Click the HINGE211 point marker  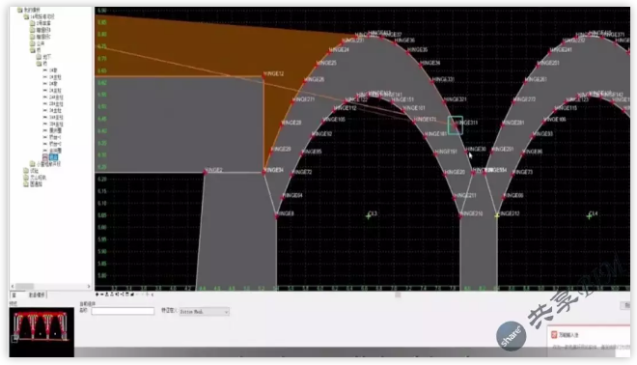point(455,198)
